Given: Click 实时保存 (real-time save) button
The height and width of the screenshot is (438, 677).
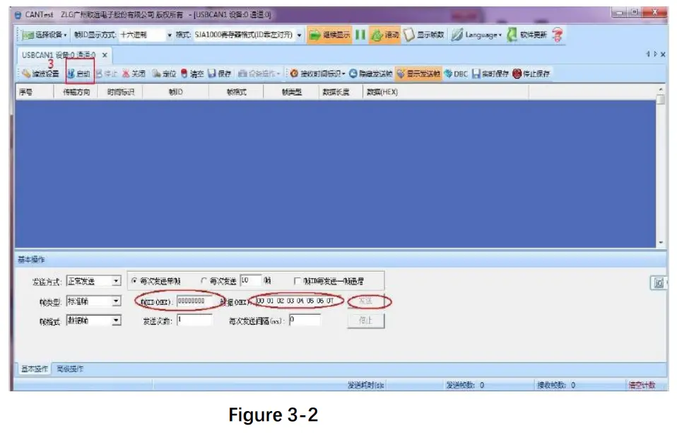Looking at the screenshot, I should click(490, 74).
